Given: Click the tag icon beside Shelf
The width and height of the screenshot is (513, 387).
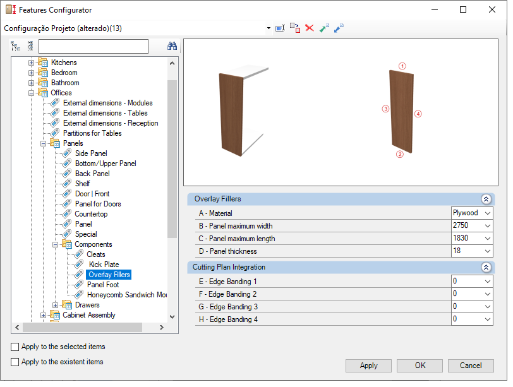Looking at the screenshot, I should point(67,184).
